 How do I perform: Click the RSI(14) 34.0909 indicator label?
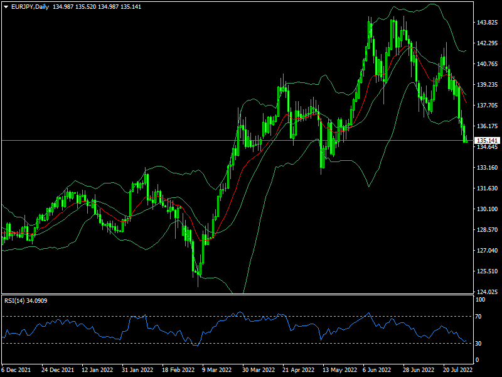tap(26, 301)
